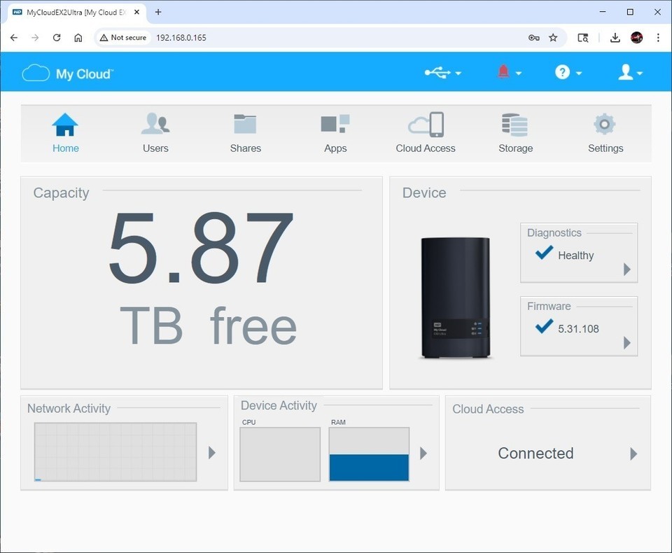Expand the Cloud Access Connected arrow

[633, 454]
